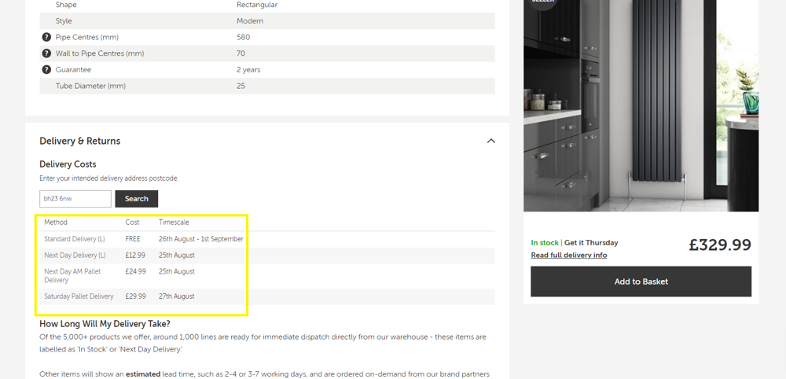Open the Read full delivery info link
This screenshot has height=379, width=786.
pyautogui.click(x=568, y=255)
